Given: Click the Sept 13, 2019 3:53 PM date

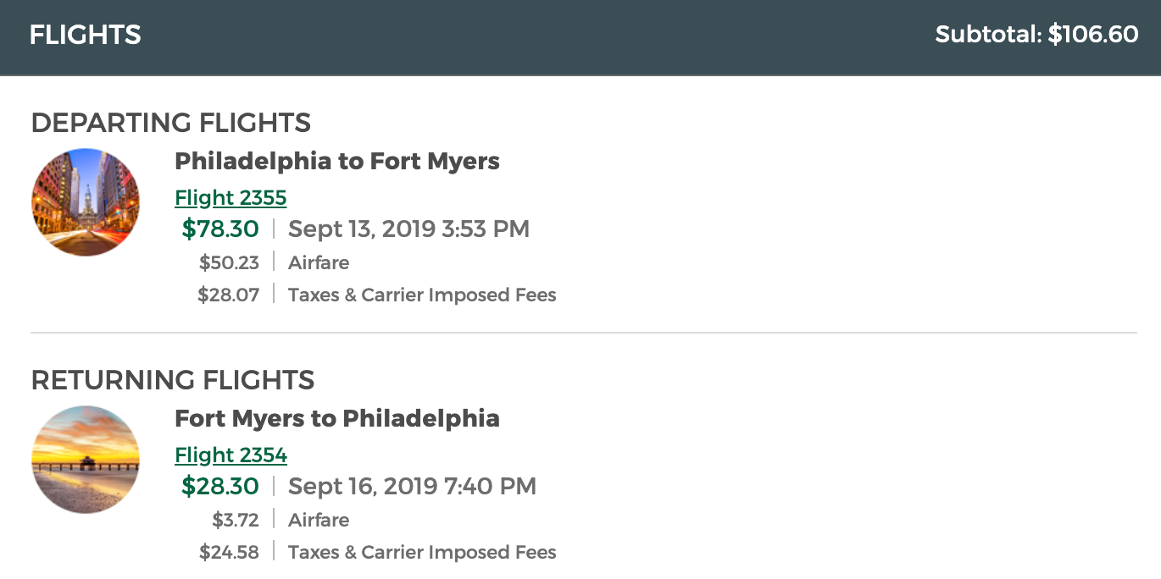Looking at the screenshot, I should point(408,229).
